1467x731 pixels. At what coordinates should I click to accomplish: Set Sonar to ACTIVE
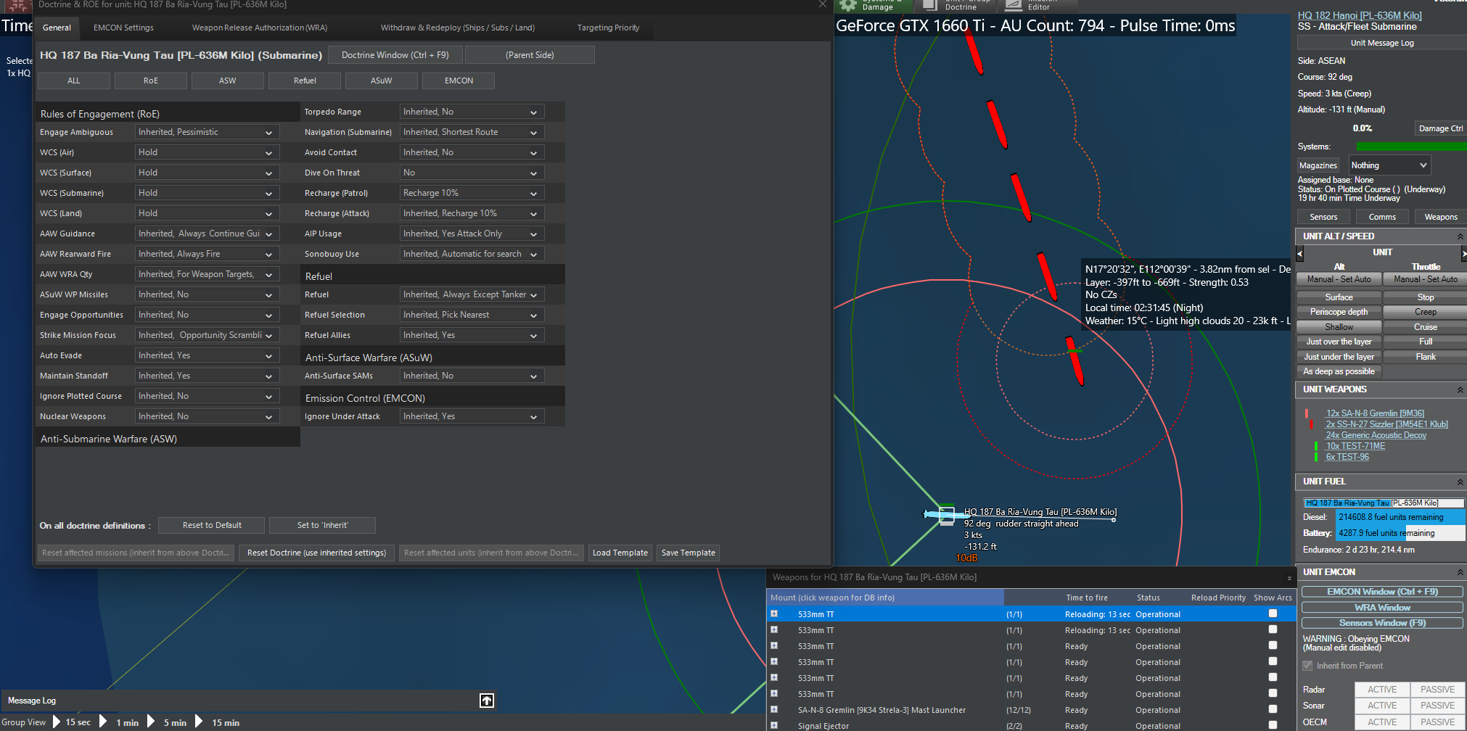(x=1382, y=706)
